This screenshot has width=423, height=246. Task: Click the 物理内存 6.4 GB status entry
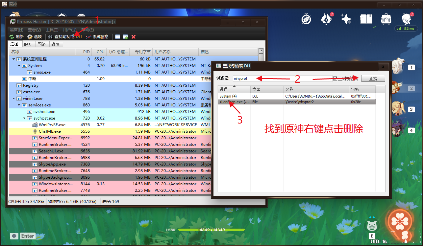(72, 201)
